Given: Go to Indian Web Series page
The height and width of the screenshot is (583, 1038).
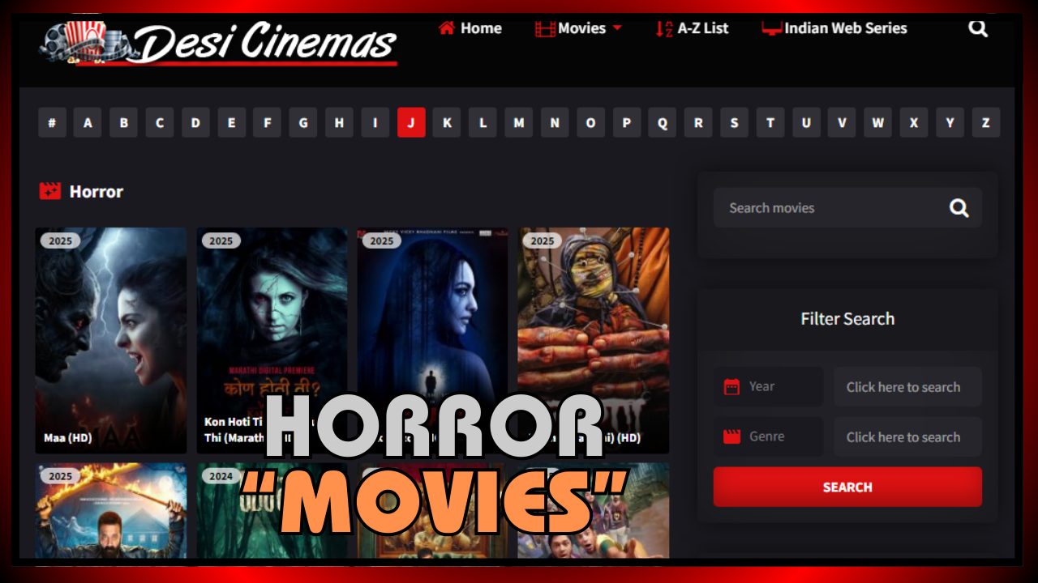Looking at the screenshot, I should coord(845,28).
